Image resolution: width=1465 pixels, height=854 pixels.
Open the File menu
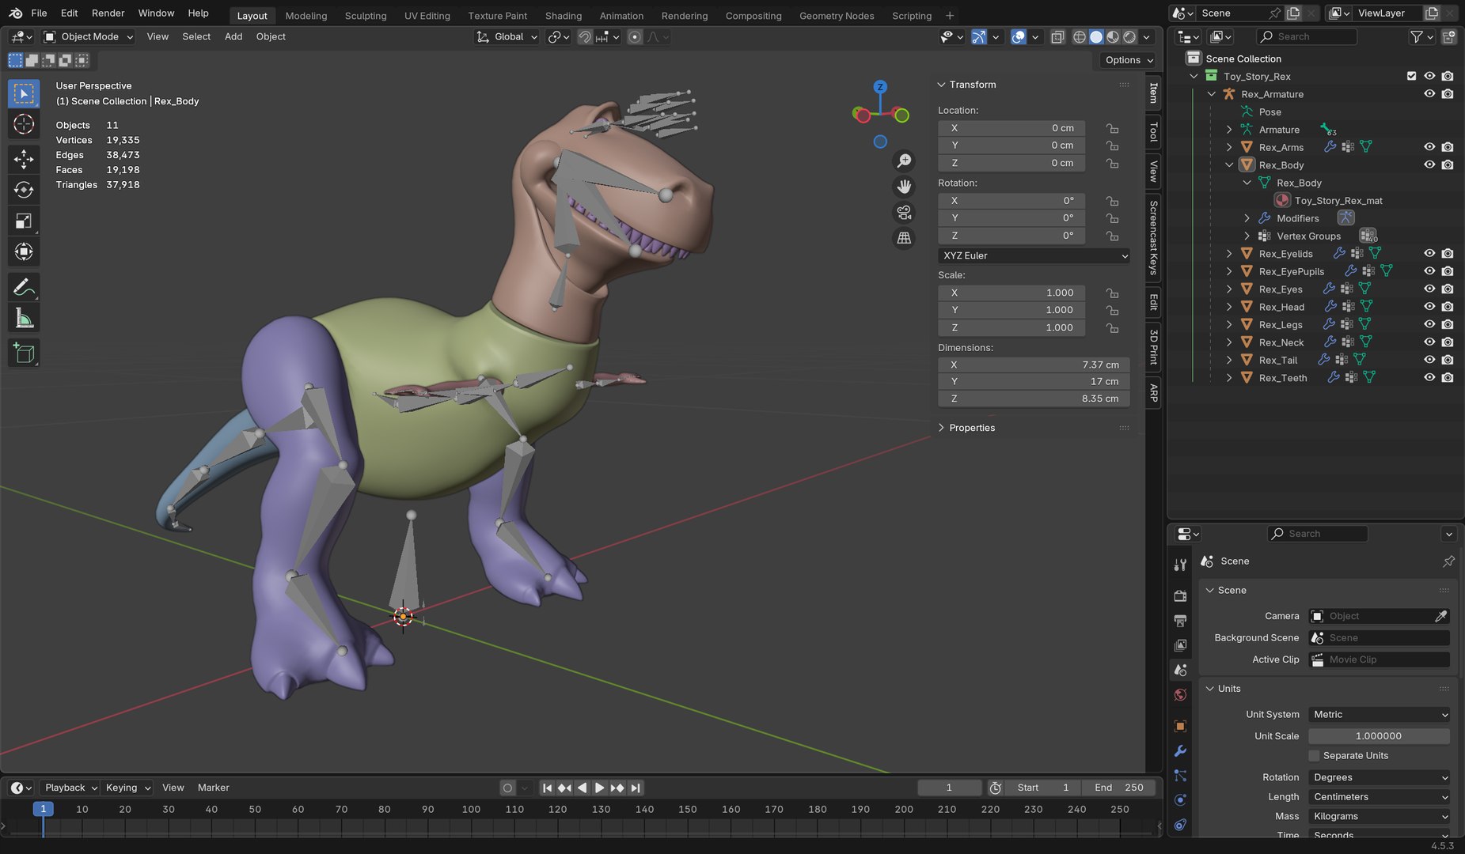(x=39, y=13)
